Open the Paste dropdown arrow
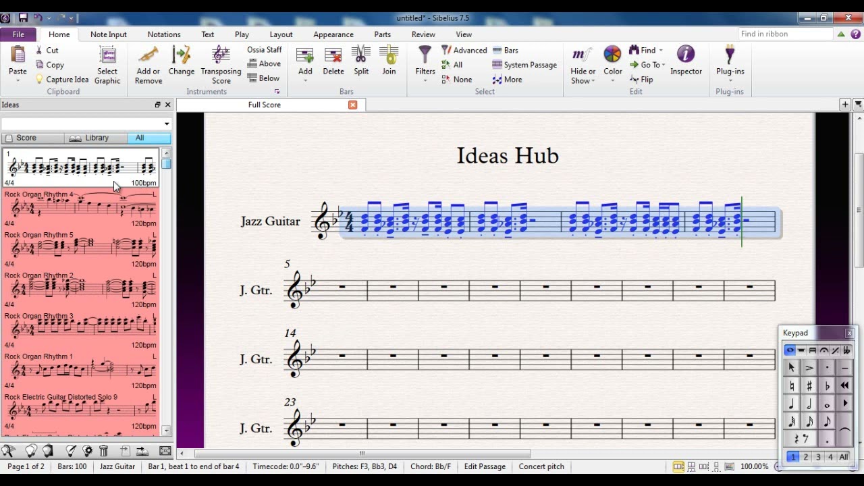This screenshot has width=864, height=486. point(18,81)
